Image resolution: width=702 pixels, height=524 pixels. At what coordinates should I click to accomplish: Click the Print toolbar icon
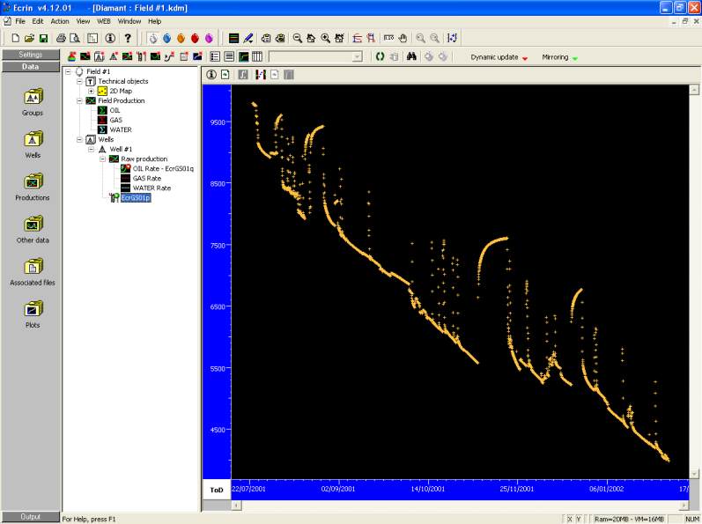tap(61, 38)
